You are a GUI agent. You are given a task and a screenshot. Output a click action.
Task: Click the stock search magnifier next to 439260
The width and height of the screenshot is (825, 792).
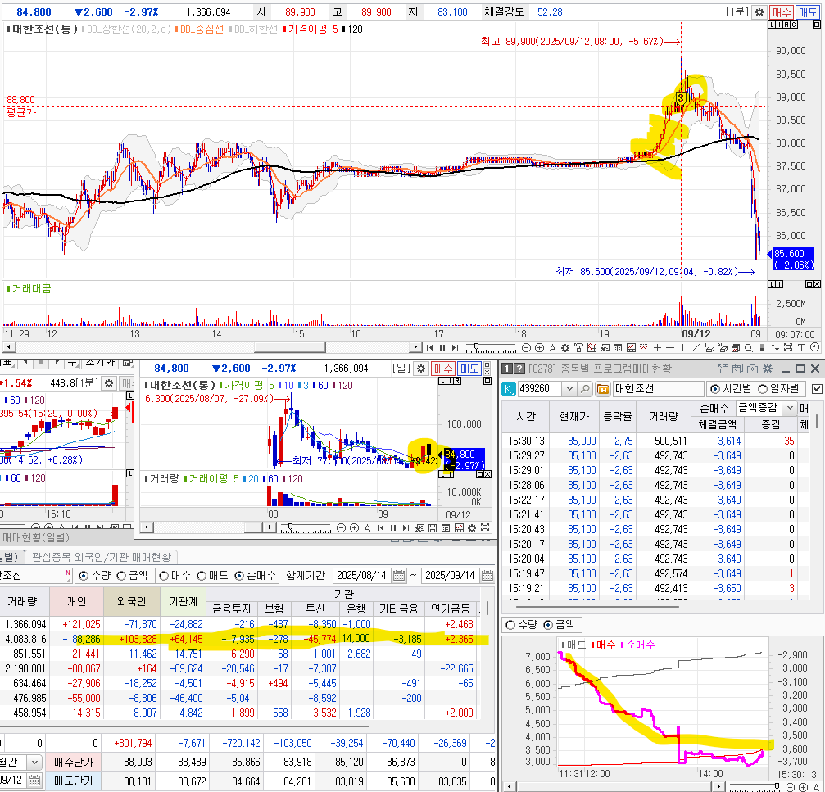[x=585, y=389]
